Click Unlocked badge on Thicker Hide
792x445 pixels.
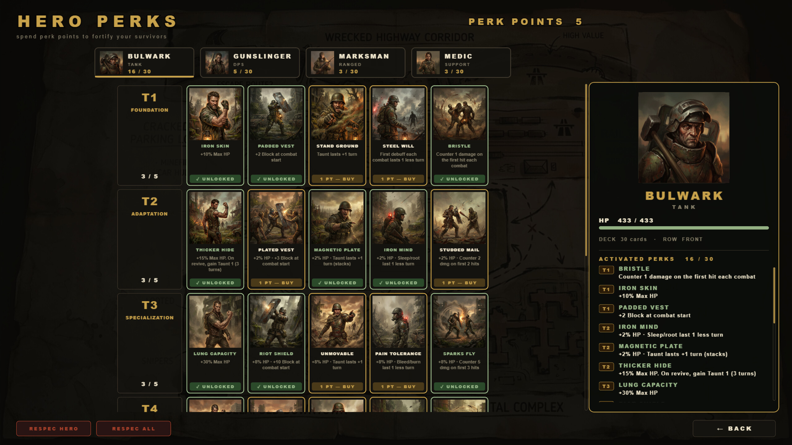(x=215, y=283)
